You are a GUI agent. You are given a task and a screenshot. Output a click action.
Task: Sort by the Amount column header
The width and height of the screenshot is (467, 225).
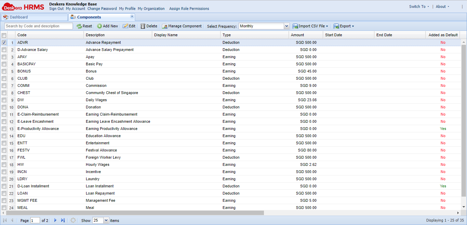pyautogui.click(x=306, y=35)
